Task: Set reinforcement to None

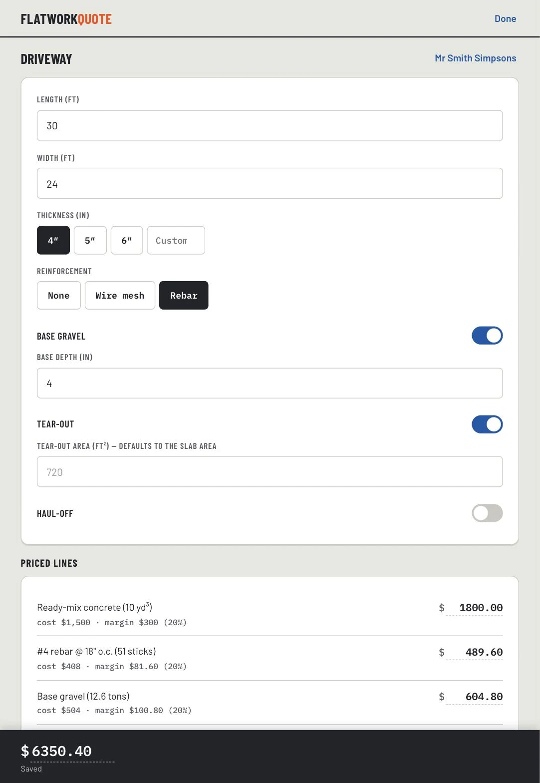Action: [x=59, y=296]
